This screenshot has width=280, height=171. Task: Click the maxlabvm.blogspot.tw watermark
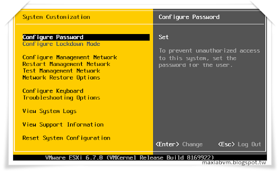click(234, 163)
